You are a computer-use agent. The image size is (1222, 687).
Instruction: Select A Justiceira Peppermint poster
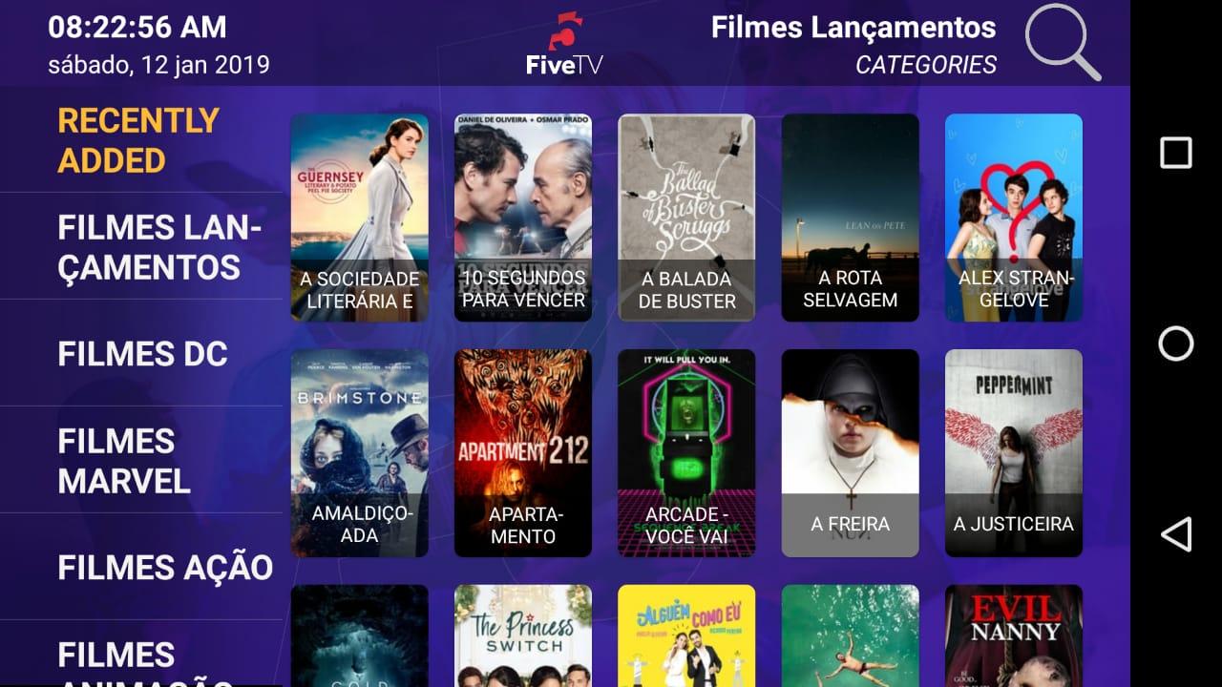coord(1014,453)
